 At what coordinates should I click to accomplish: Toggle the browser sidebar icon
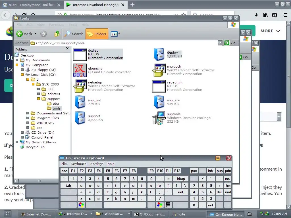tap(275, 15)
